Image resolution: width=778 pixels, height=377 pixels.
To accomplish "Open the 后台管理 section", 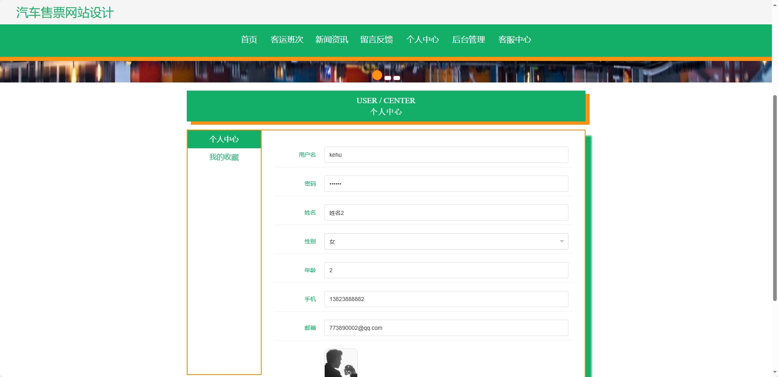I will 469,40.
